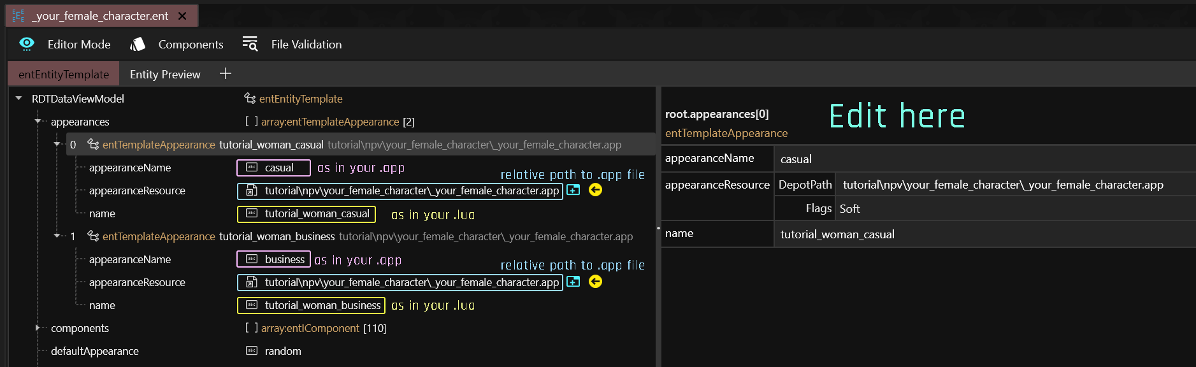Click the File Validation icon
This screenshot has width=1196, height=367.
coord(250,44)
